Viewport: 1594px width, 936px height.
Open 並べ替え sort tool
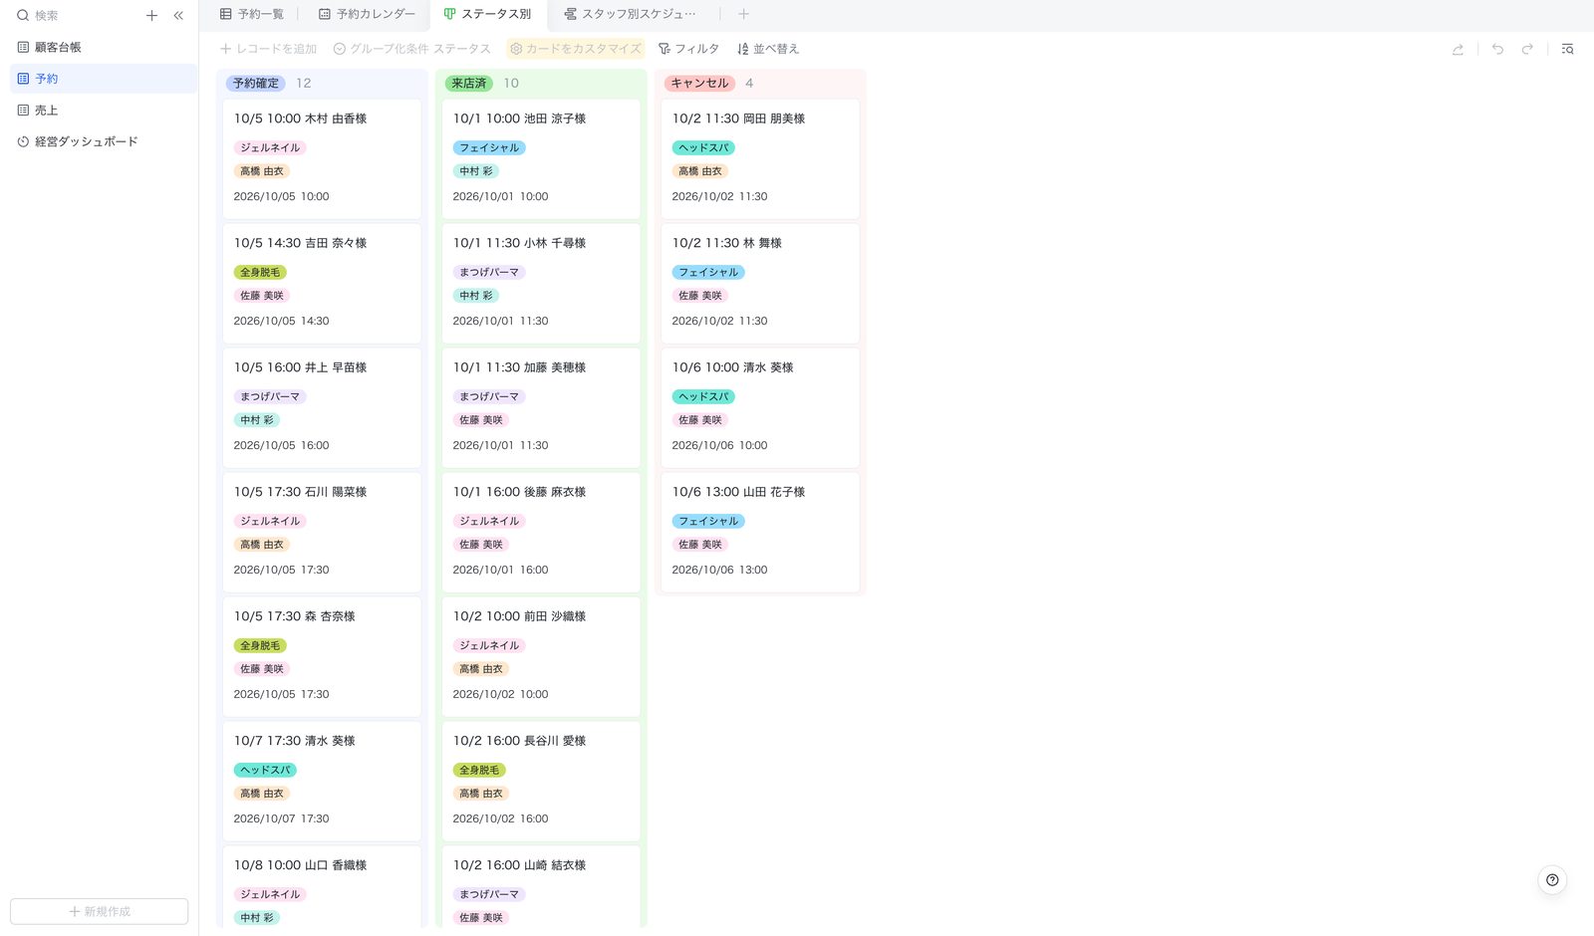(x=768, y=49)
